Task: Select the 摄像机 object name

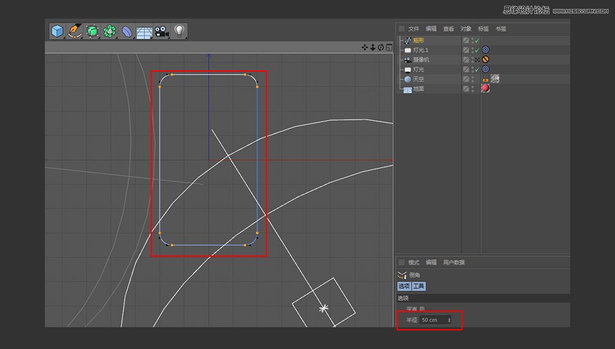Action: [422, 60]
